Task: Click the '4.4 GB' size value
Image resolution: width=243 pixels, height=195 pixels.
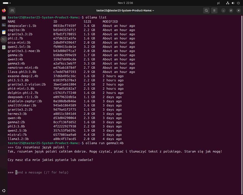Action: tap(89, 135)
